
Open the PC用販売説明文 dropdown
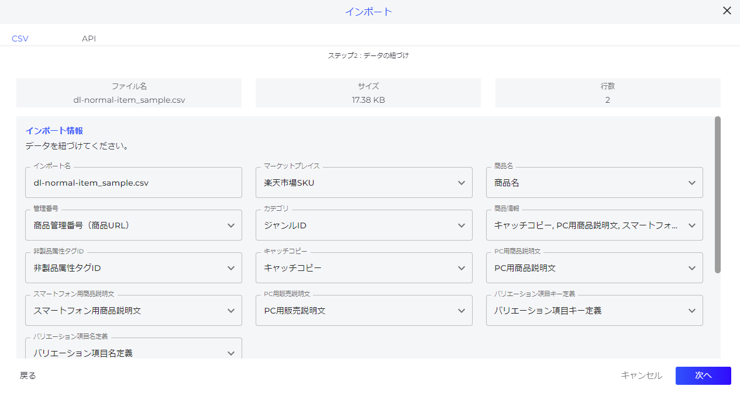click(x=364, y=311)
